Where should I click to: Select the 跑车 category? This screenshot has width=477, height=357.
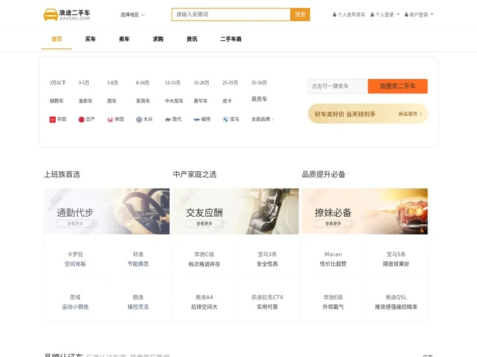click(112, 100)
